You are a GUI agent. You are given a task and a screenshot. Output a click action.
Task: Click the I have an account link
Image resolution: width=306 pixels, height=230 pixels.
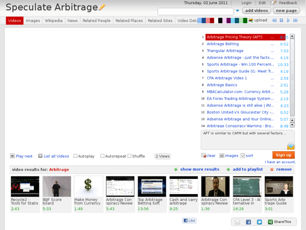[x=280, y=162]
